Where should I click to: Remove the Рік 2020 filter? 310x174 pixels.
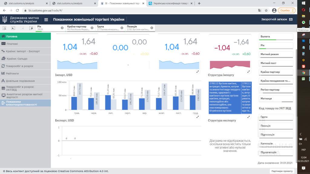(x=62, y=28)
